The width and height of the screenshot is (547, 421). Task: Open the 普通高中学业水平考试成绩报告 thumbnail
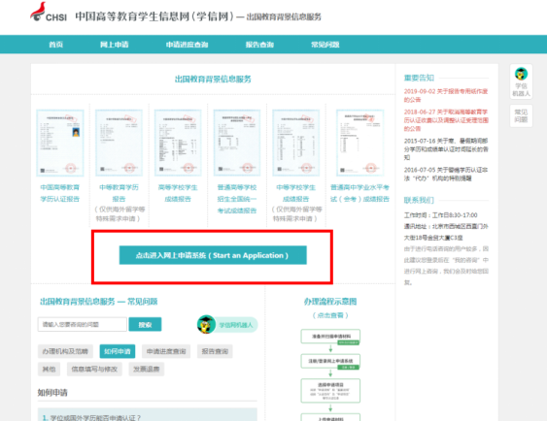(x=360, y=143)
